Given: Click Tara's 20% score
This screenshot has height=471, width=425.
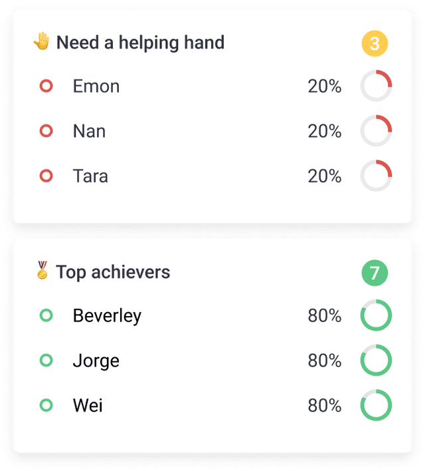Looking at the screenshot, I should pyautogui.click(x=324, y=176).
